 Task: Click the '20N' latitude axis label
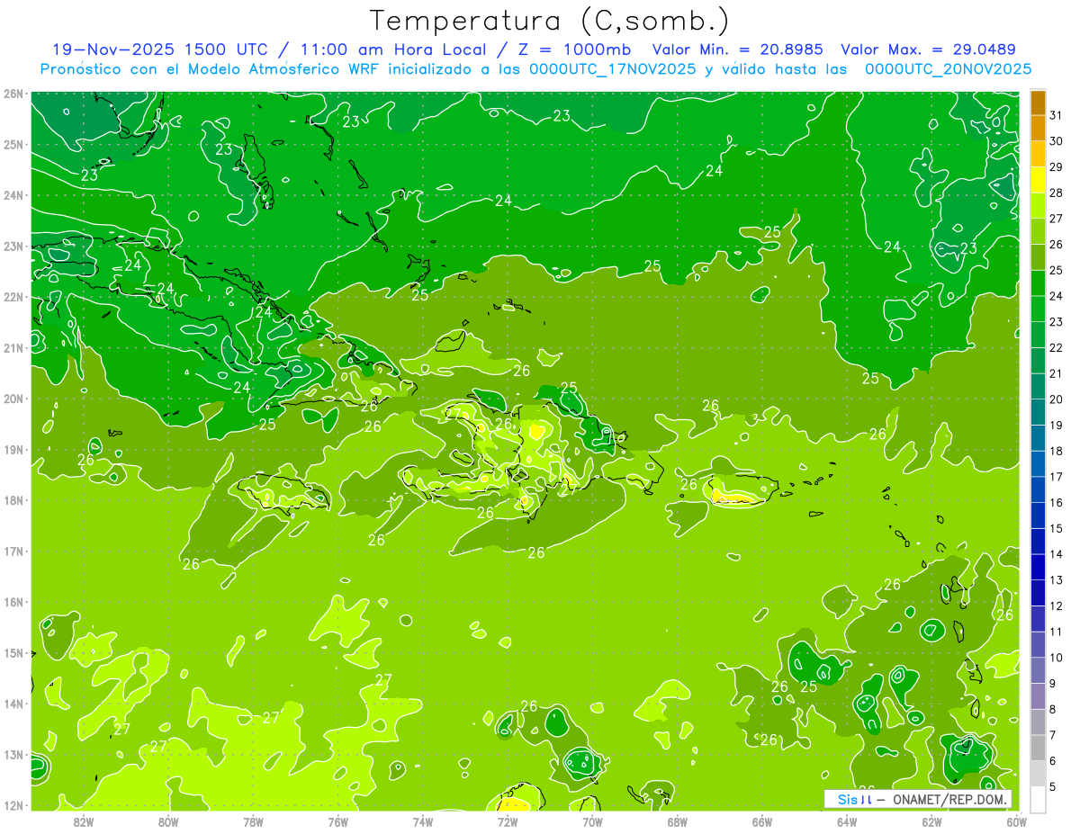(x=13, y=399)
